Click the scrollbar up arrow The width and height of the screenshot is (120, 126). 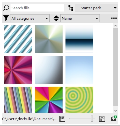(115, 26)
